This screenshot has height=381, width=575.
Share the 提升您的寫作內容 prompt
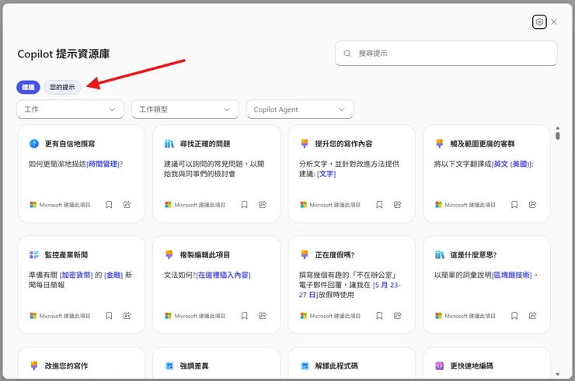tap(397, 204)
